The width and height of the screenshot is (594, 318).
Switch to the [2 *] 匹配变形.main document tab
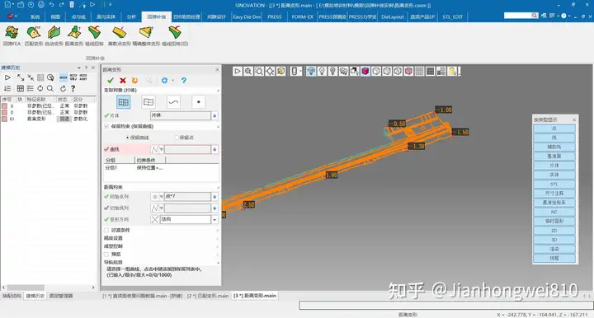[x=208, y=296]
